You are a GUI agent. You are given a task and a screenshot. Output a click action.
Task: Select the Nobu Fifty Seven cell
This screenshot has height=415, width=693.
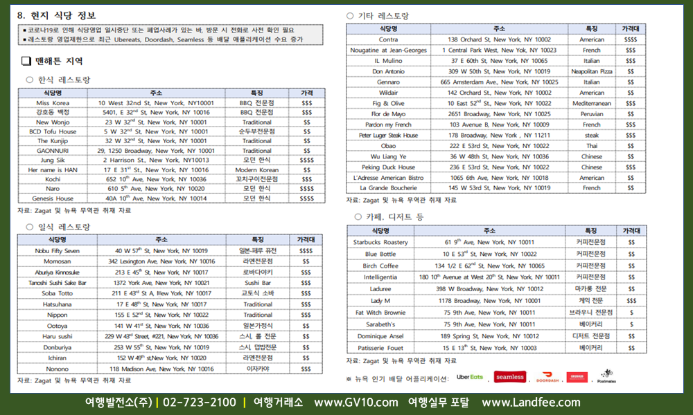[x=57, y=251]
